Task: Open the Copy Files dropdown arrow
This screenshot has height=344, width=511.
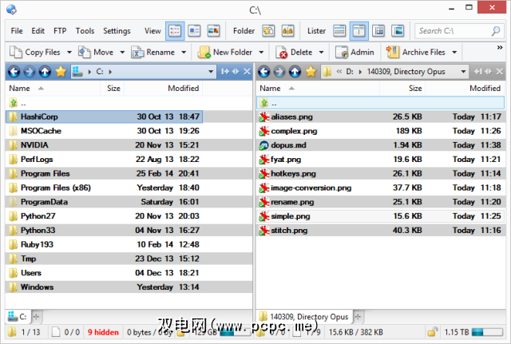Action: click(x=69, y=52)
